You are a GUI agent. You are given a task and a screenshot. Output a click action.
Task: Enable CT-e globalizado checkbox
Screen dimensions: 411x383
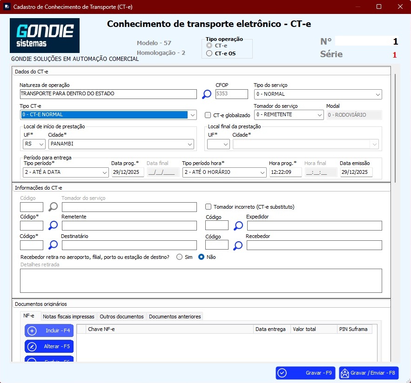(209, 115)
